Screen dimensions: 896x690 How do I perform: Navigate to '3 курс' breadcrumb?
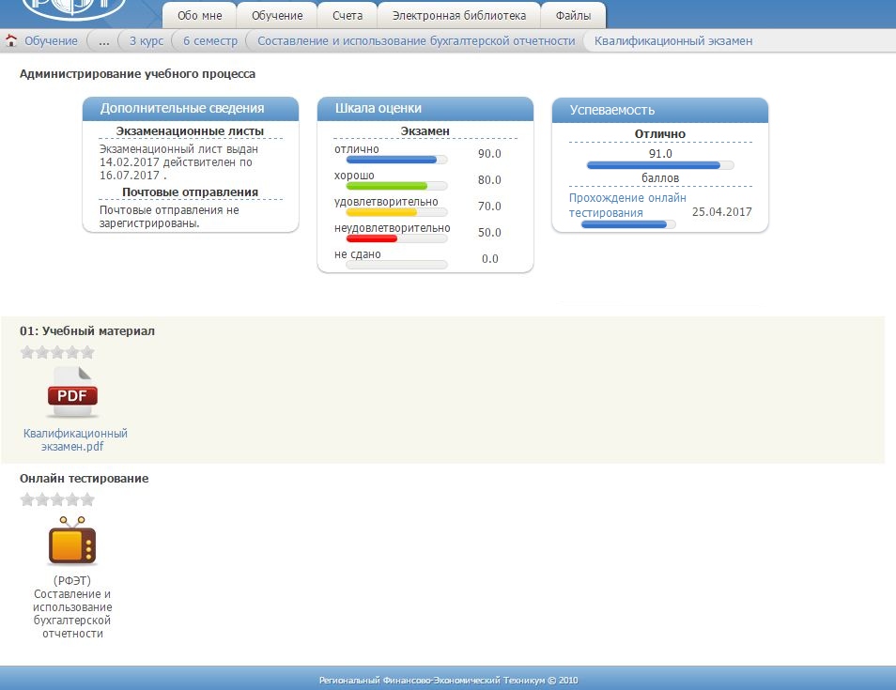145,41
